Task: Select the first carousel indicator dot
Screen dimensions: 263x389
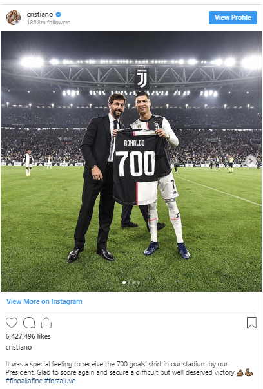Action: pyautogui.click(x=124, y=283)
